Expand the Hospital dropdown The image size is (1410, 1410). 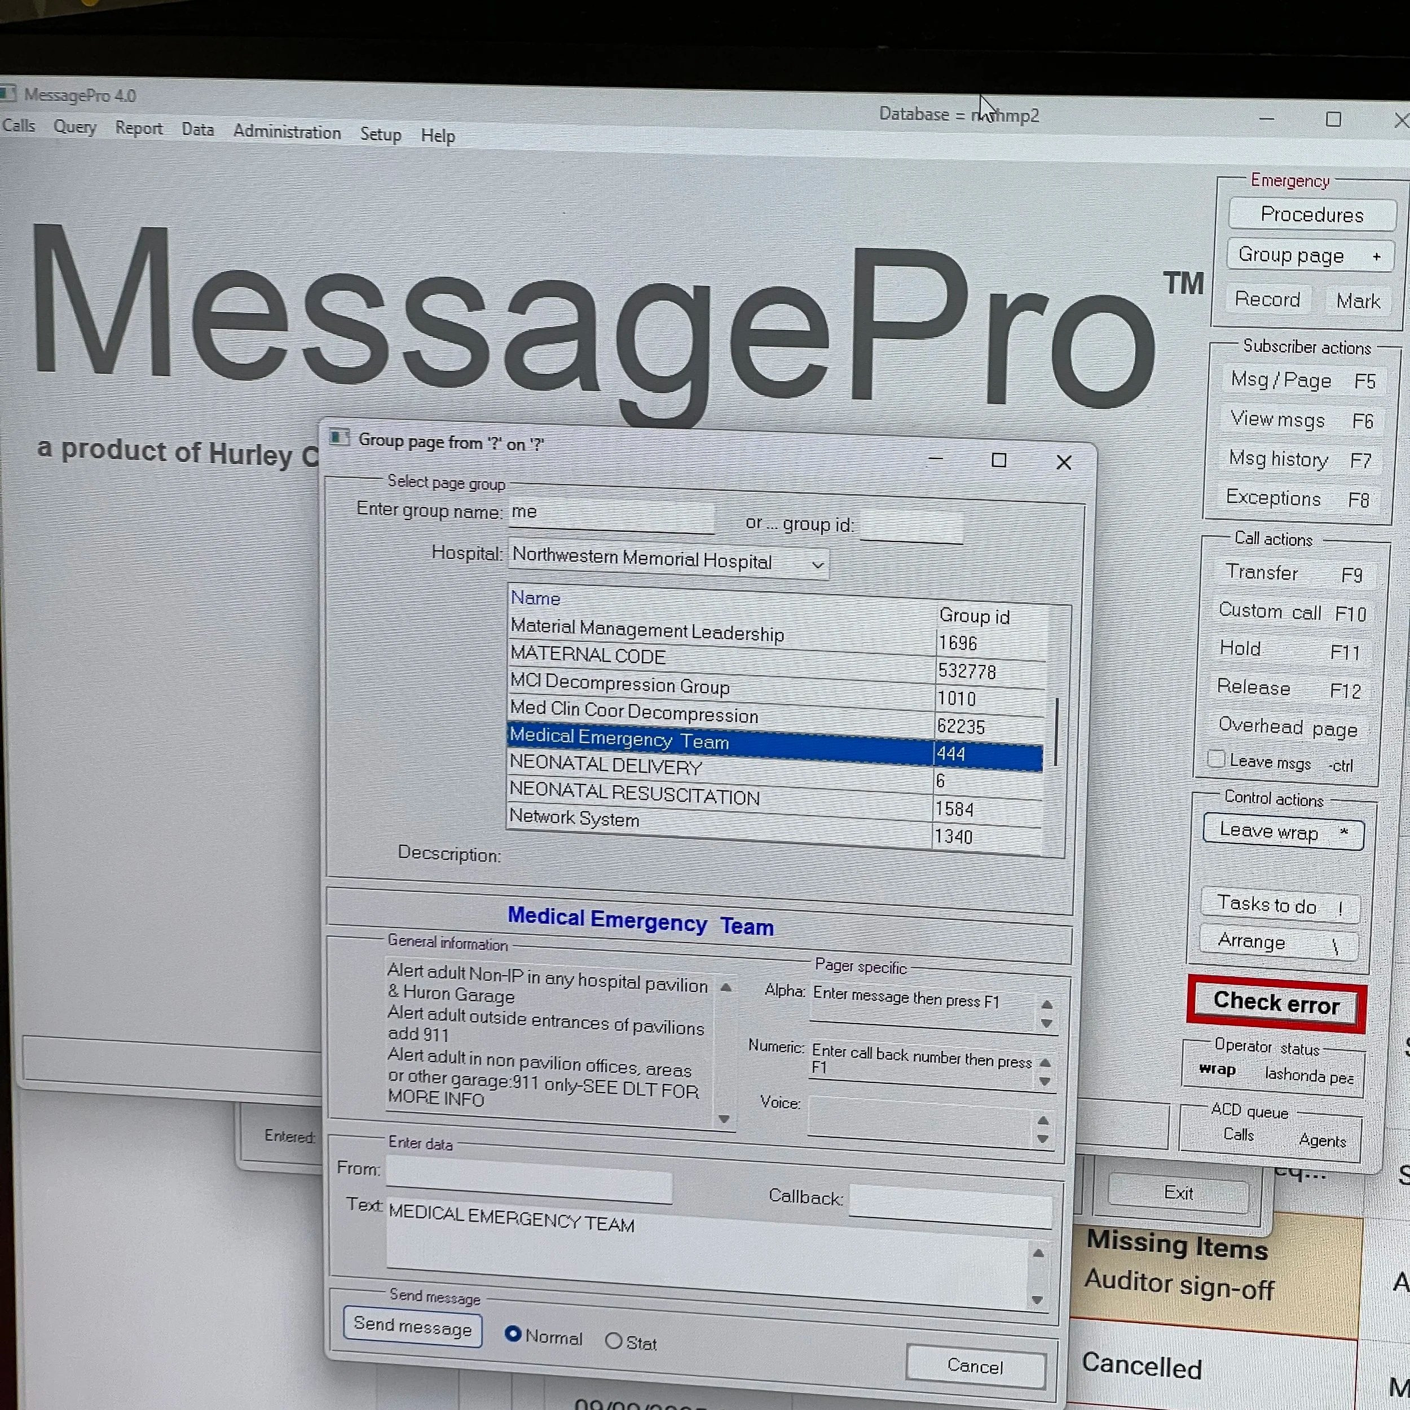tap(817, 564)
